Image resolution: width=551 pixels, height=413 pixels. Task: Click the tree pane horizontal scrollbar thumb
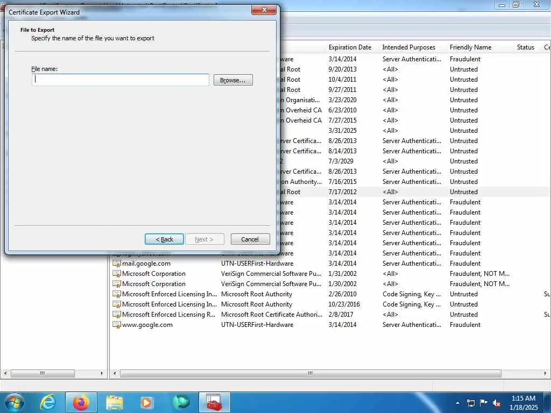coord(43,373)
